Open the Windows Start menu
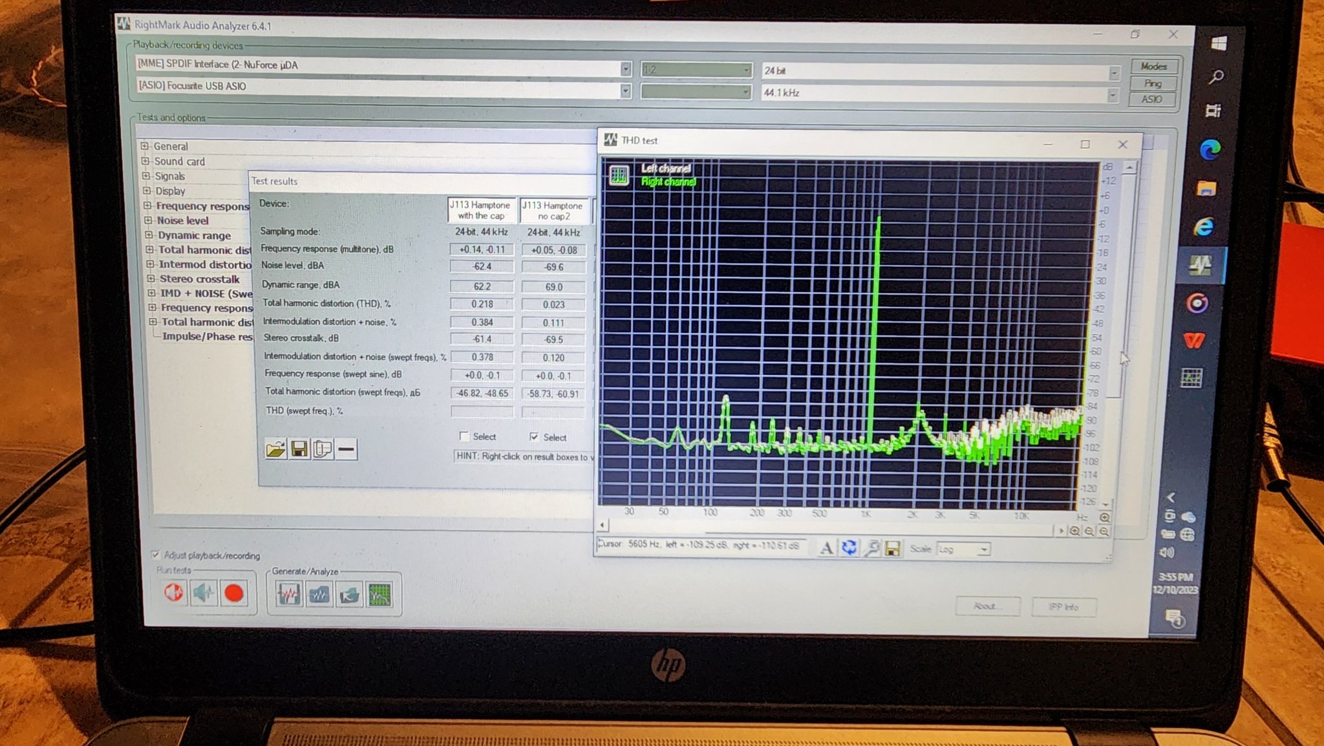 1219,43
